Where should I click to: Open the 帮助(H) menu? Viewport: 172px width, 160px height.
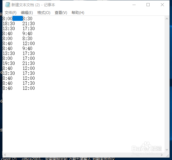[78, 13]
